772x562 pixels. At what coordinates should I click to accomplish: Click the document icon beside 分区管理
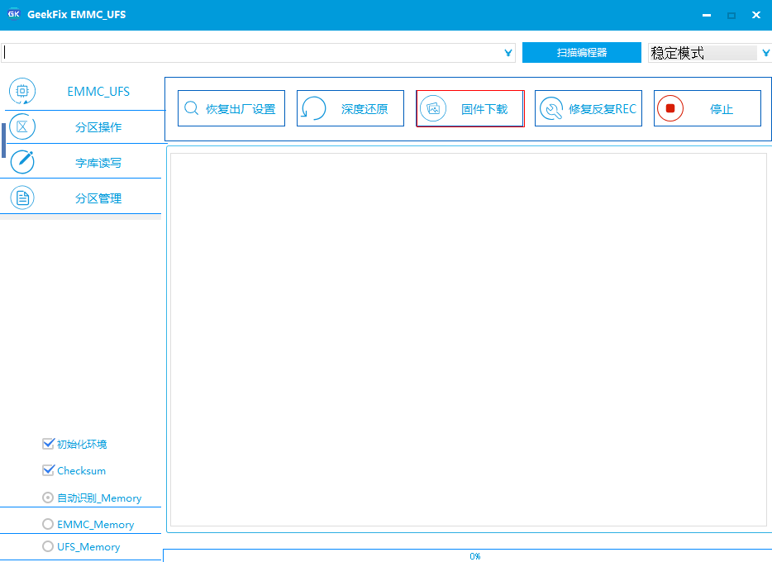[x=22, y=198]
